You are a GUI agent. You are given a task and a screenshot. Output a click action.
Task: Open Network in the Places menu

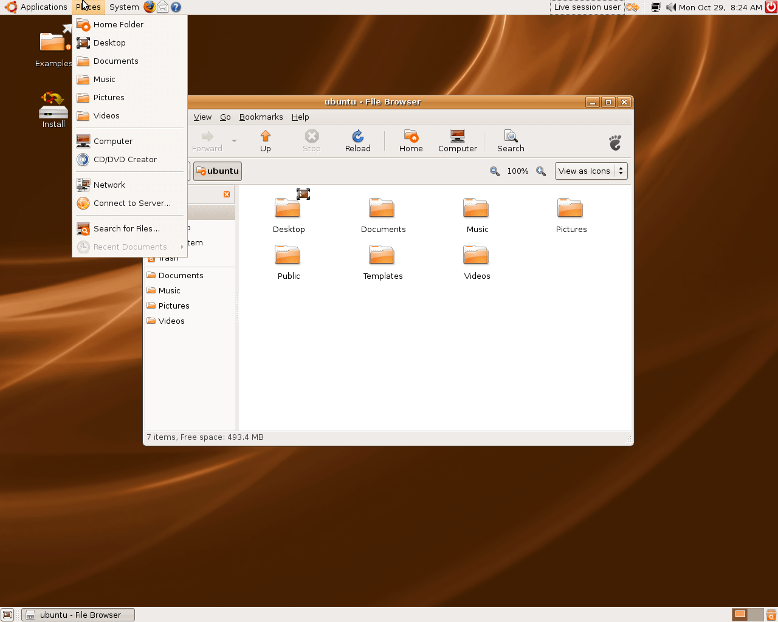(x=129, y=185)
